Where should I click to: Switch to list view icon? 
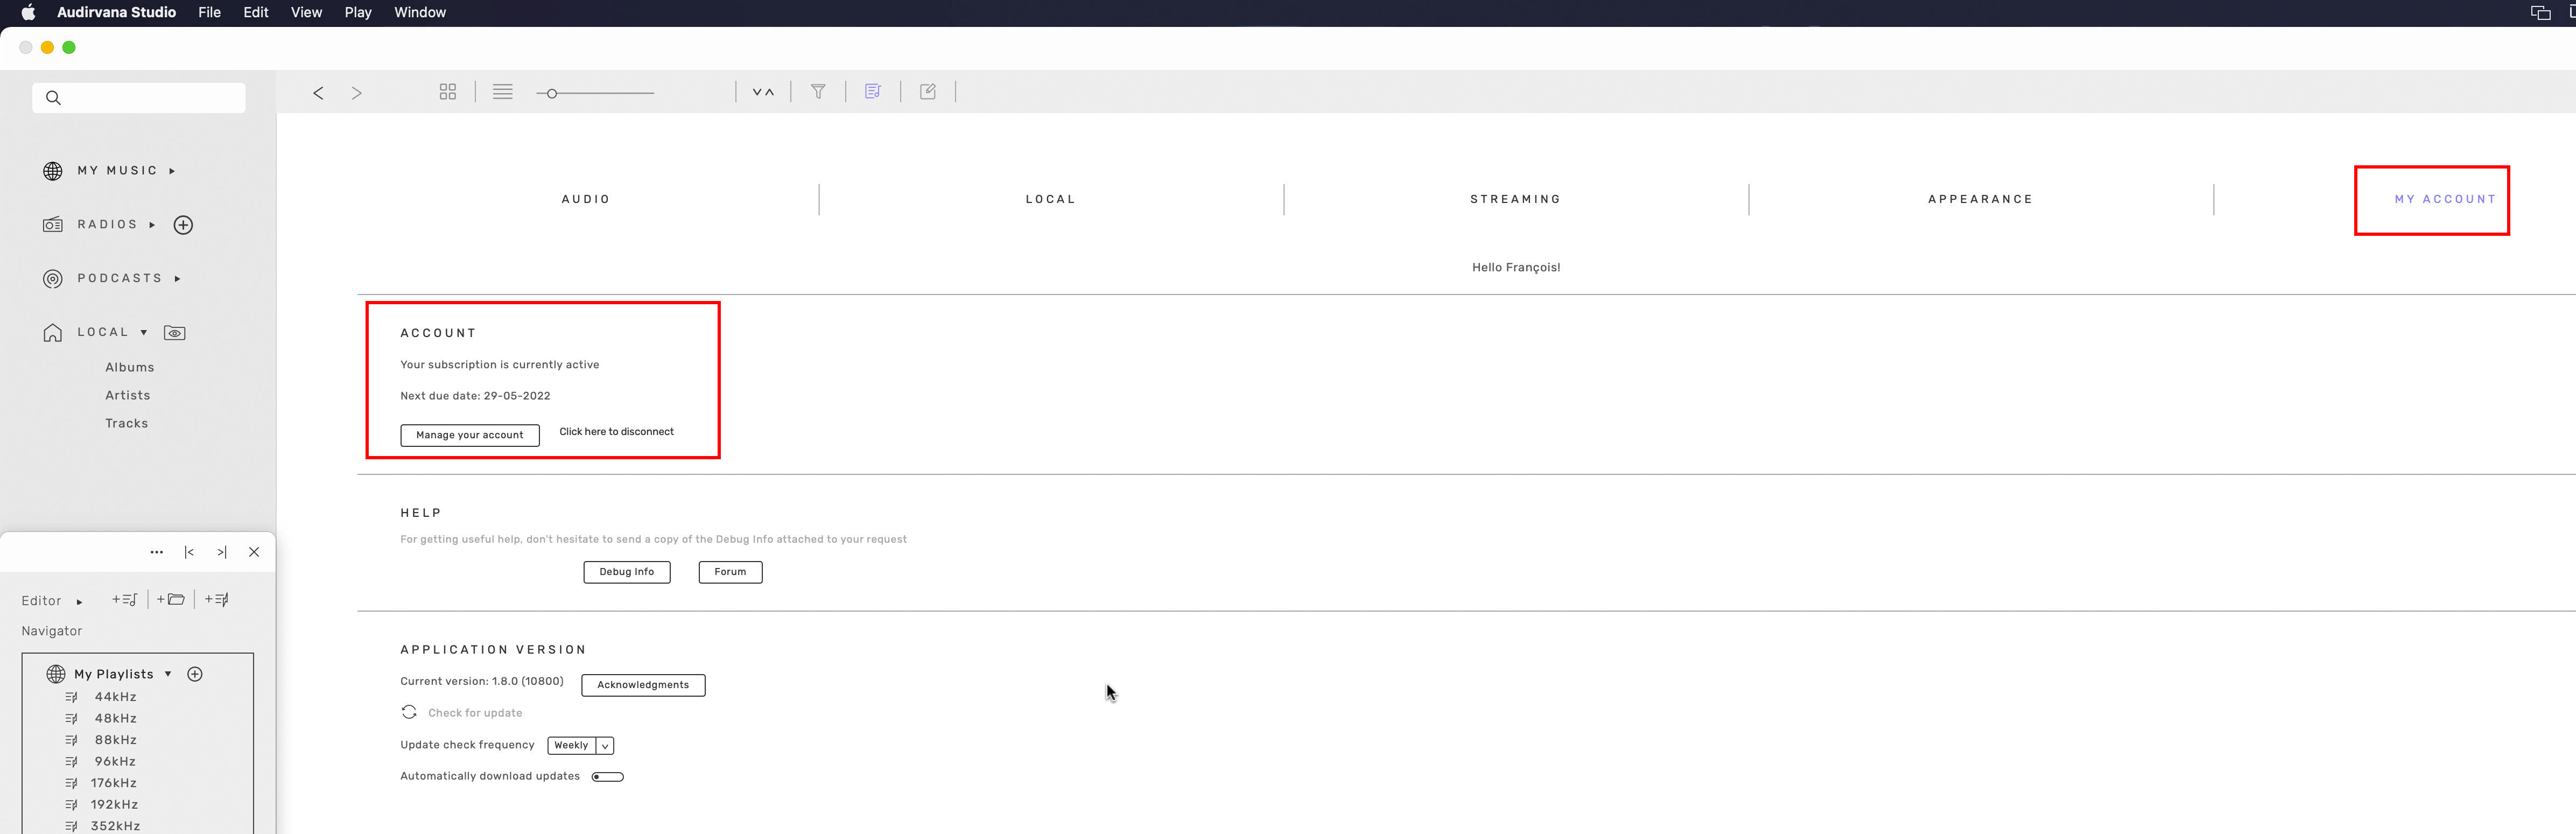503,92
